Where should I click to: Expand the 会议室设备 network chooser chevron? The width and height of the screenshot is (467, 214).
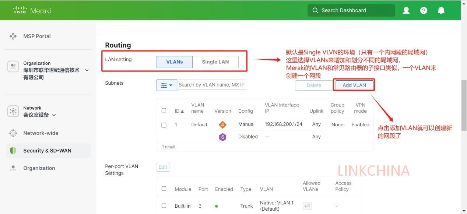click(x=54, y=115)
